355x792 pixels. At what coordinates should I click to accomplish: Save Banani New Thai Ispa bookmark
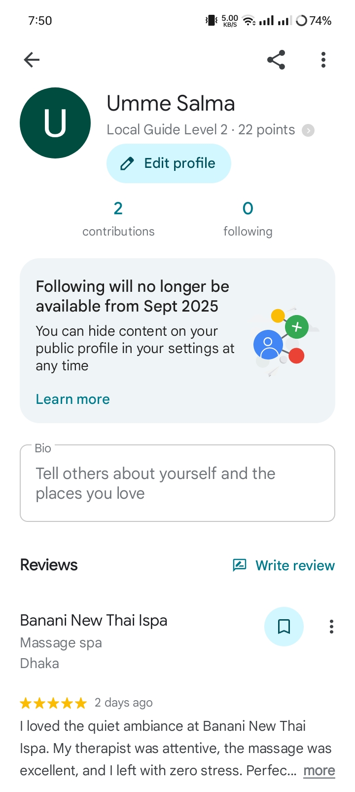284,627
